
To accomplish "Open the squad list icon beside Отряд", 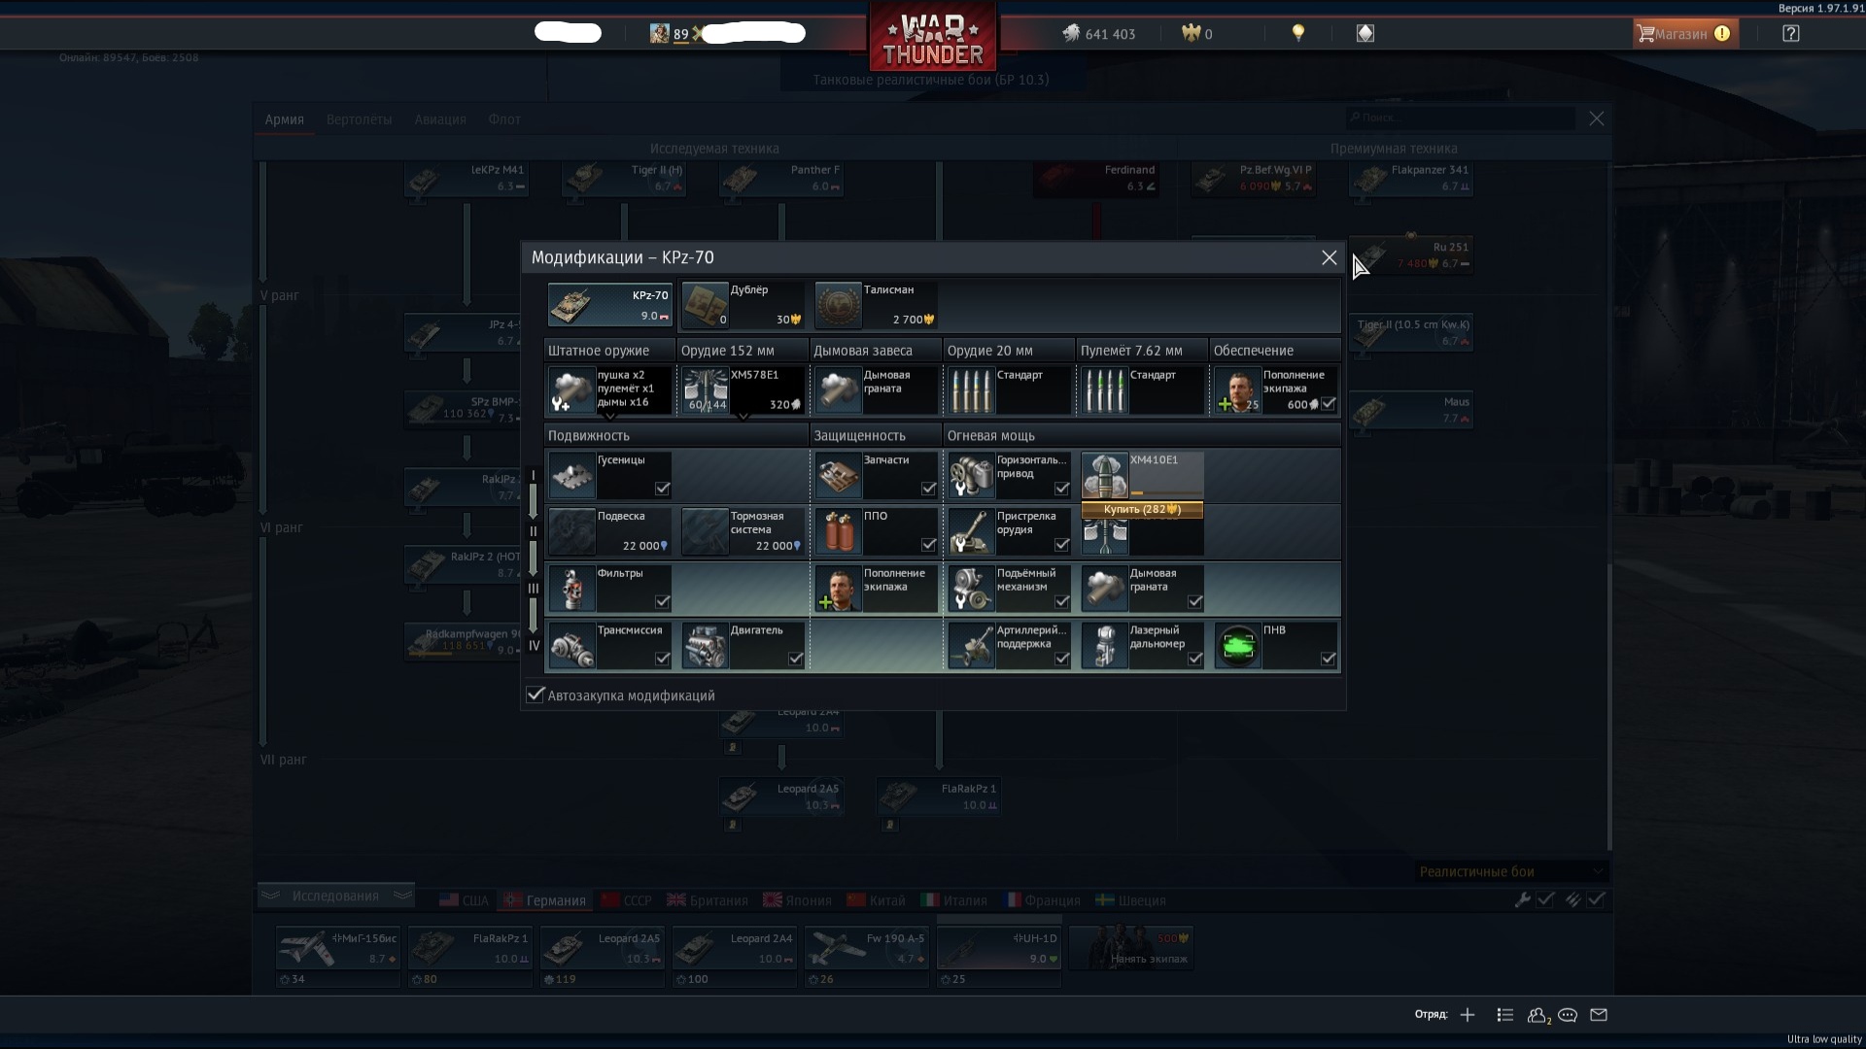I will click(1505, 1015).
